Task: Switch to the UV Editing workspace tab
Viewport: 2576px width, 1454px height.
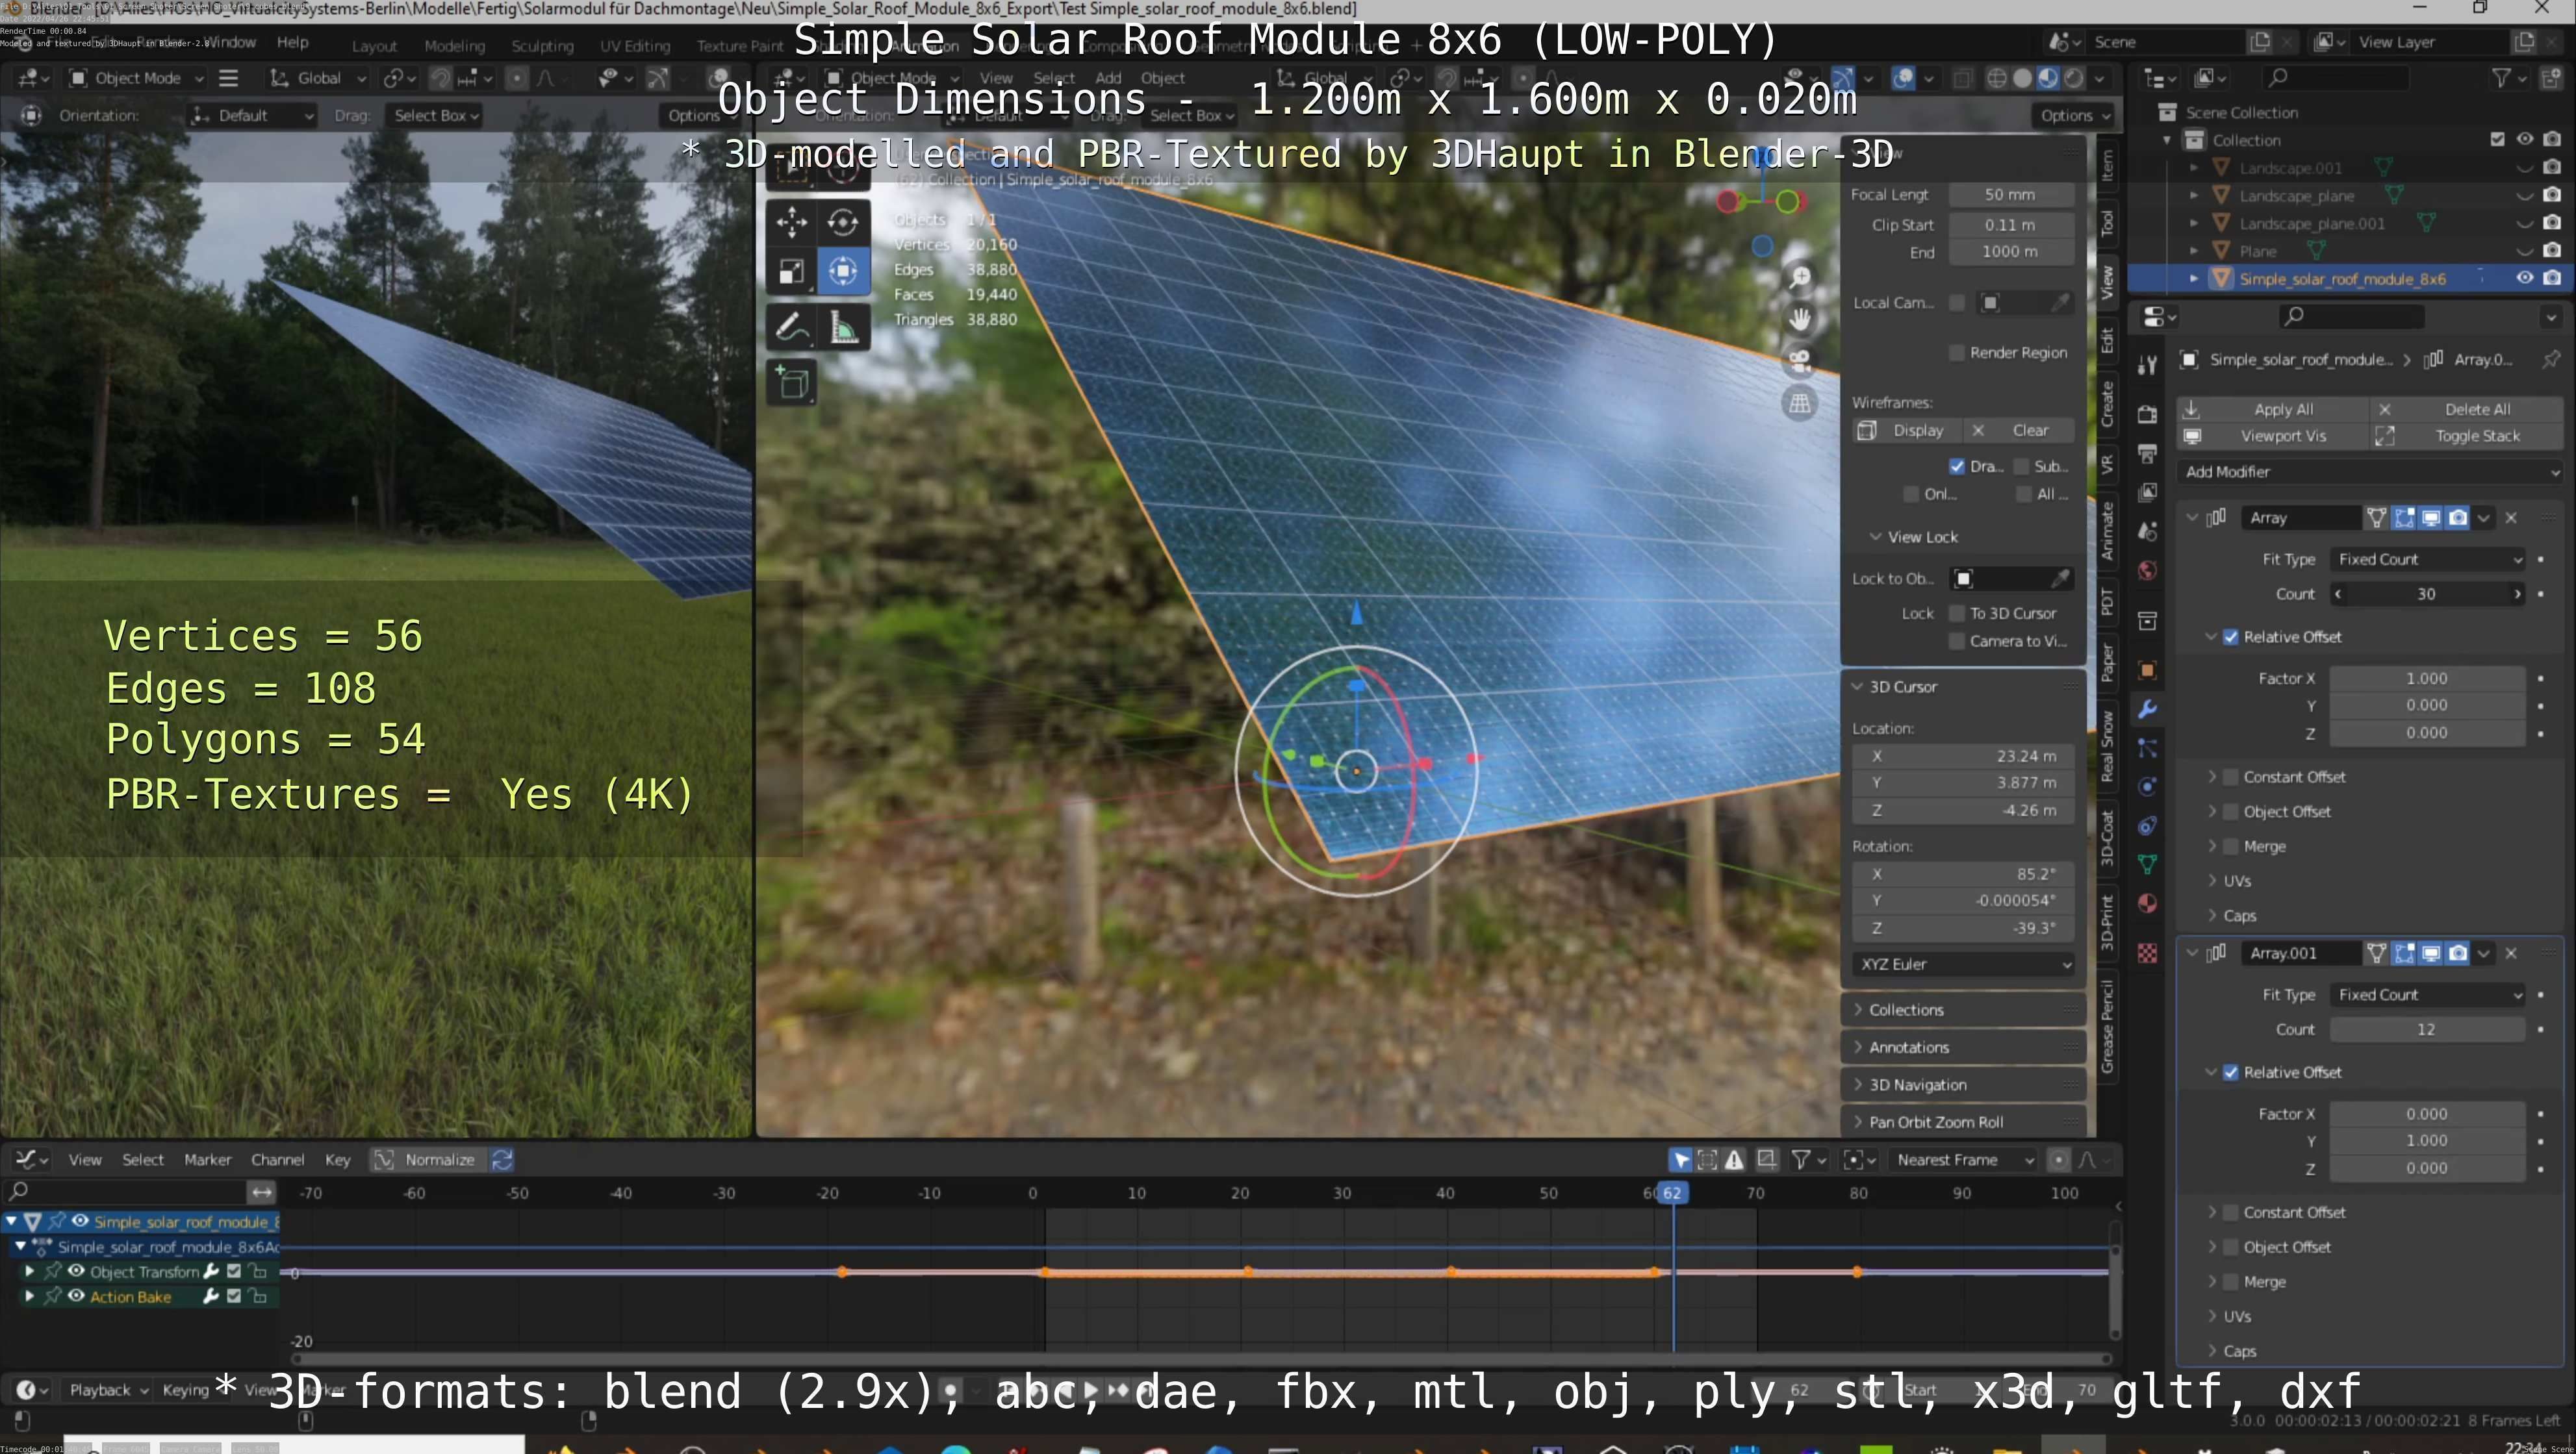Action: tap(635, 46)
